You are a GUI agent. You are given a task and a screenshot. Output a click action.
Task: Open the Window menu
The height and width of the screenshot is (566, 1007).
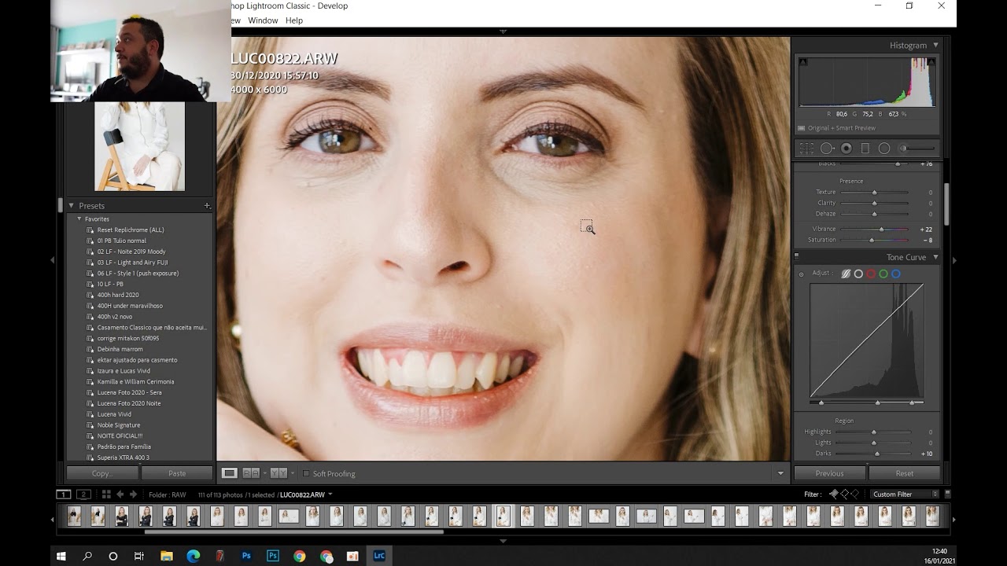(263, 20)
